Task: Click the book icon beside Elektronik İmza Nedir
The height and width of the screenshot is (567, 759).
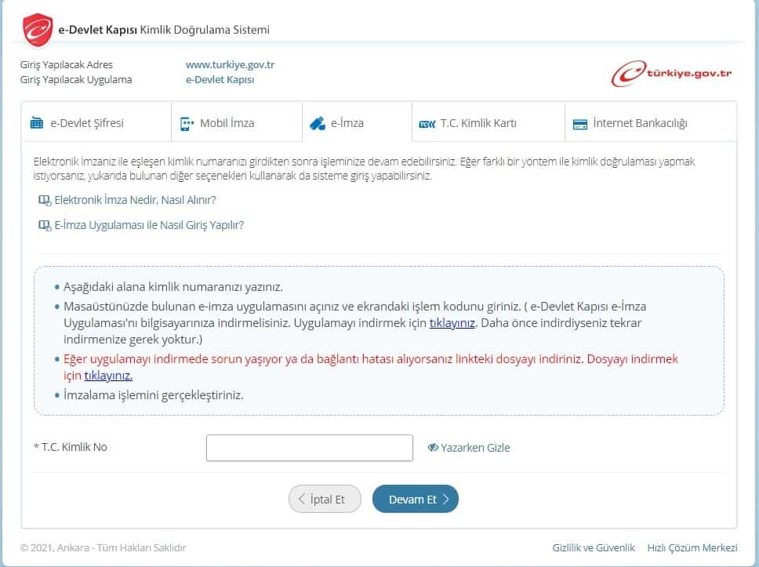Action: point(45,200)
